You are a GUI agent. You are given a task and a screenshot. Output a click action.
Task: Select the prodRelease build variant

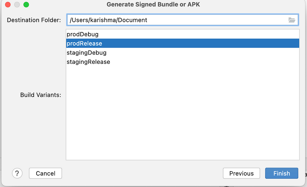pos(183,43)
